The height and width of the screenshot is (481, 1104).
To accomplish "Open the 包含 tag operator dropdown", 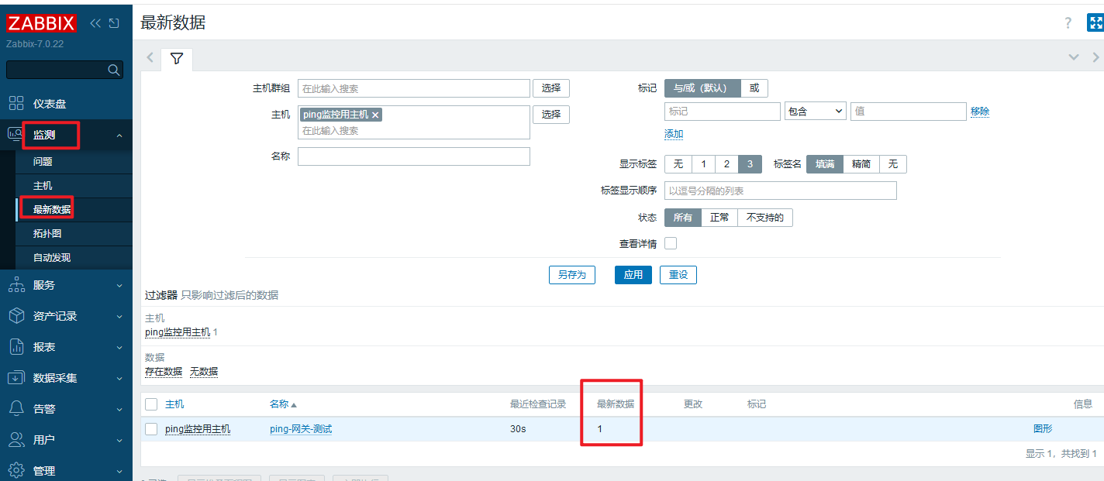I will [814, 112].
